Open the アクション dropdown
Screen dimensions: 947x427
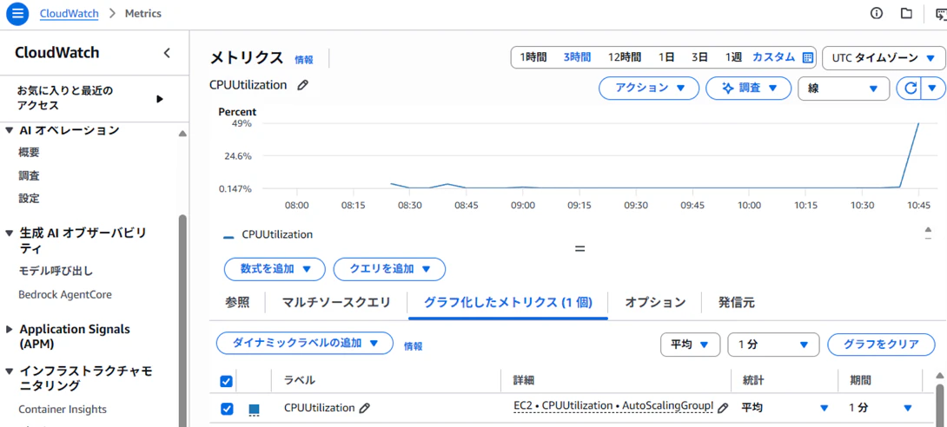(649, 88)
